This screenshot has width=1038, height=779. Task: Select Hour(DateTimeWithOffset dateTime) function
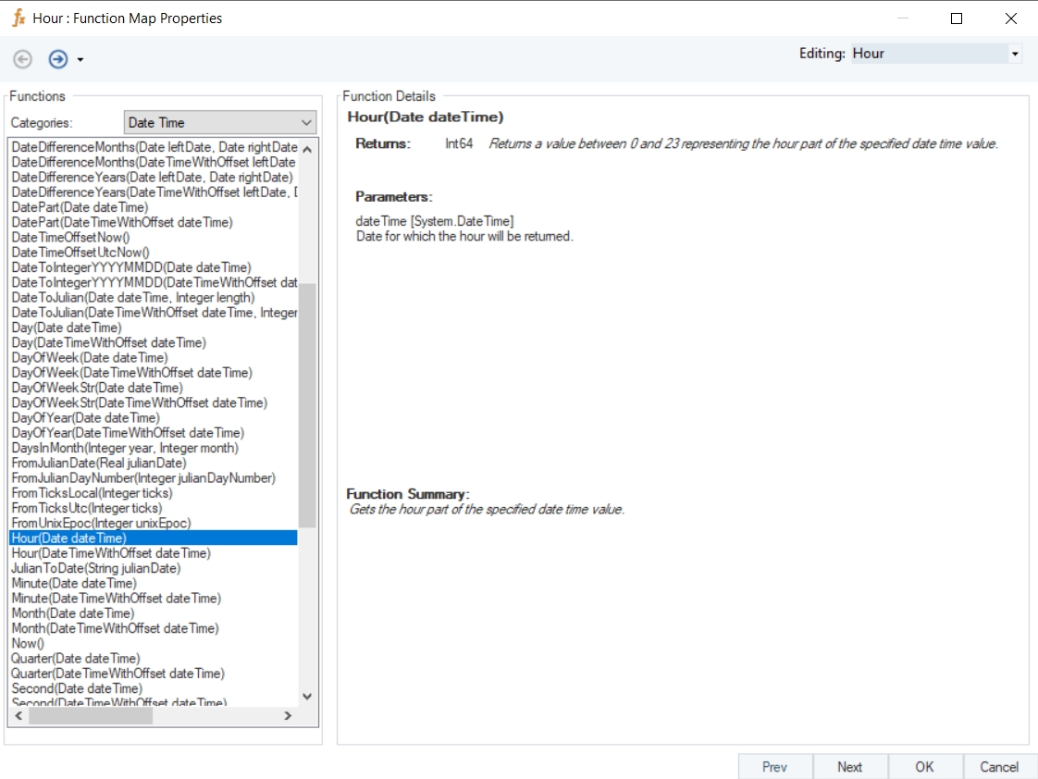click(111, 553)
